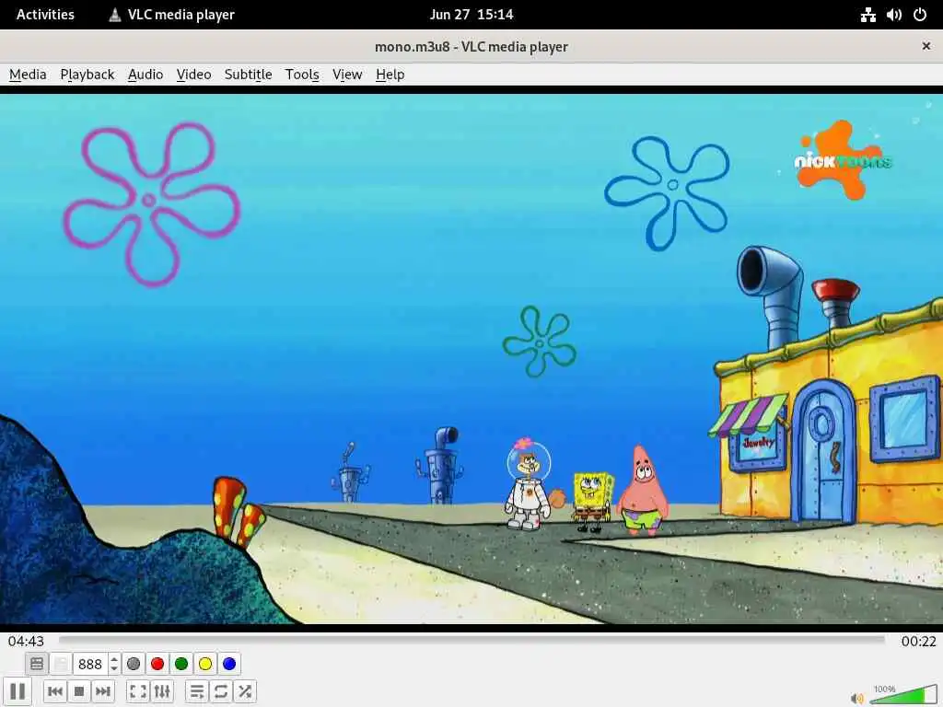Open the Video menu
This screenshot has width=943, height=707.
click(x=193, y=75)
